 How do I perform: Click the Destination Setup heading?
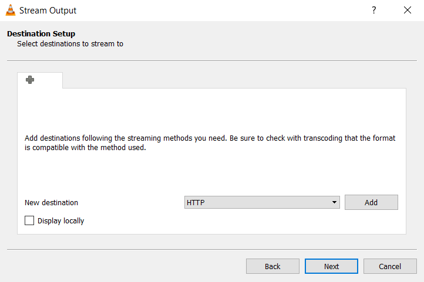[x=41, y=34]
